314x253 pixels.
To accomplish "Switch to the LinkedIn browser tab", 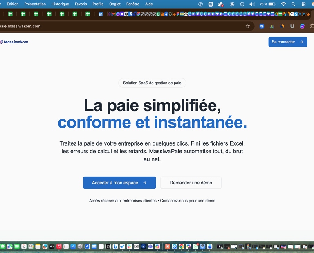I will coord(101,14).
